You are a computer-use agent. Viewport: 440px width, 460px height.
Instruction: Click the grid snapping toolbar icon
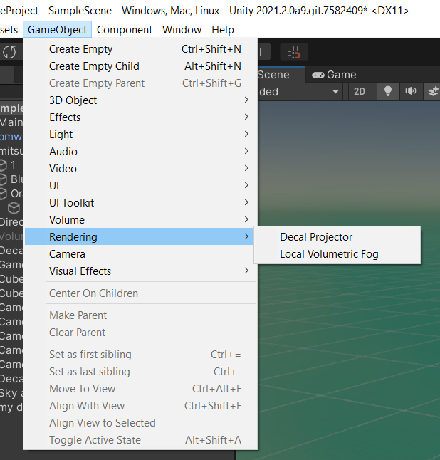(294, 52)
